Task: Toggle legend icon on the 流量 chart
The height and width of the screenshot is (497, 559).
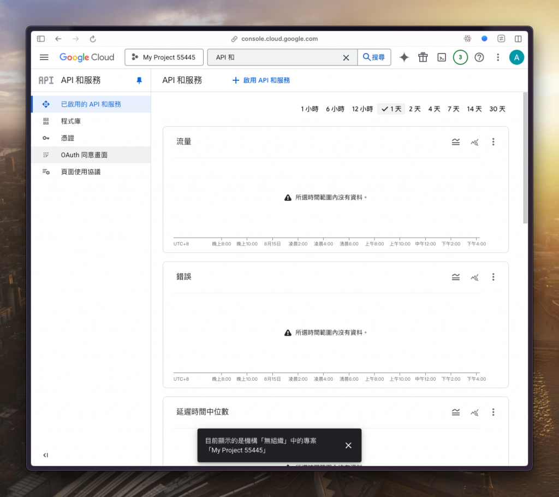Action: (x=456, y=142)
